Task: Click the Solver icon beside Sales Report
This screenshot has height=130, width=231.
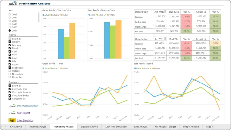Action: tap(12, 113)
